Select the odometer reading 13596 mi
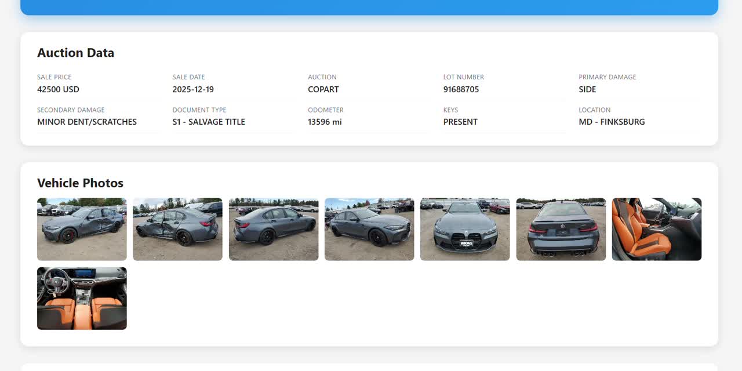742x371 pixels. [x=325, y=122]
